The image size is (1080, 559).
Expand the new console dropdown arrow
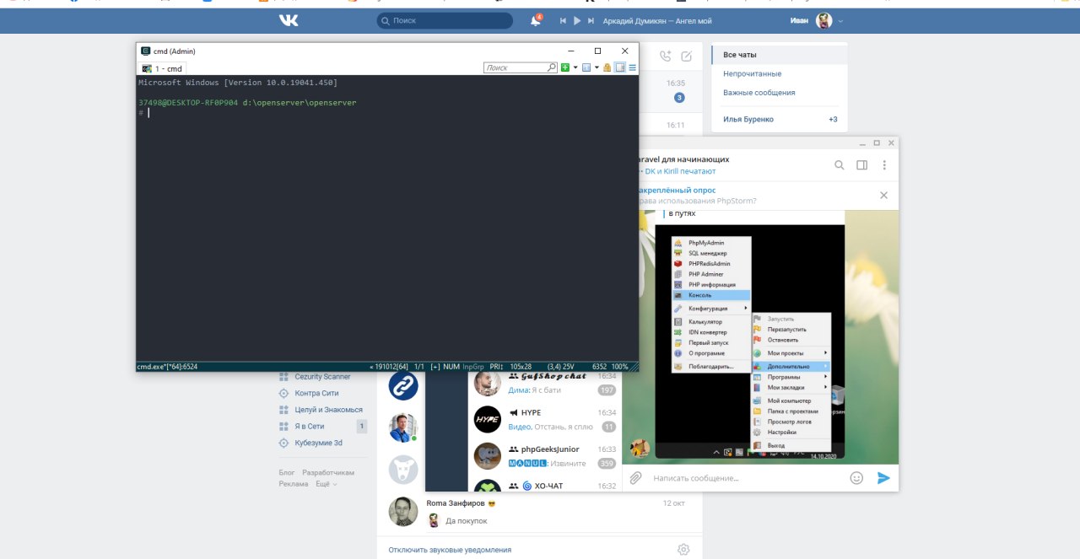point(575,67)
